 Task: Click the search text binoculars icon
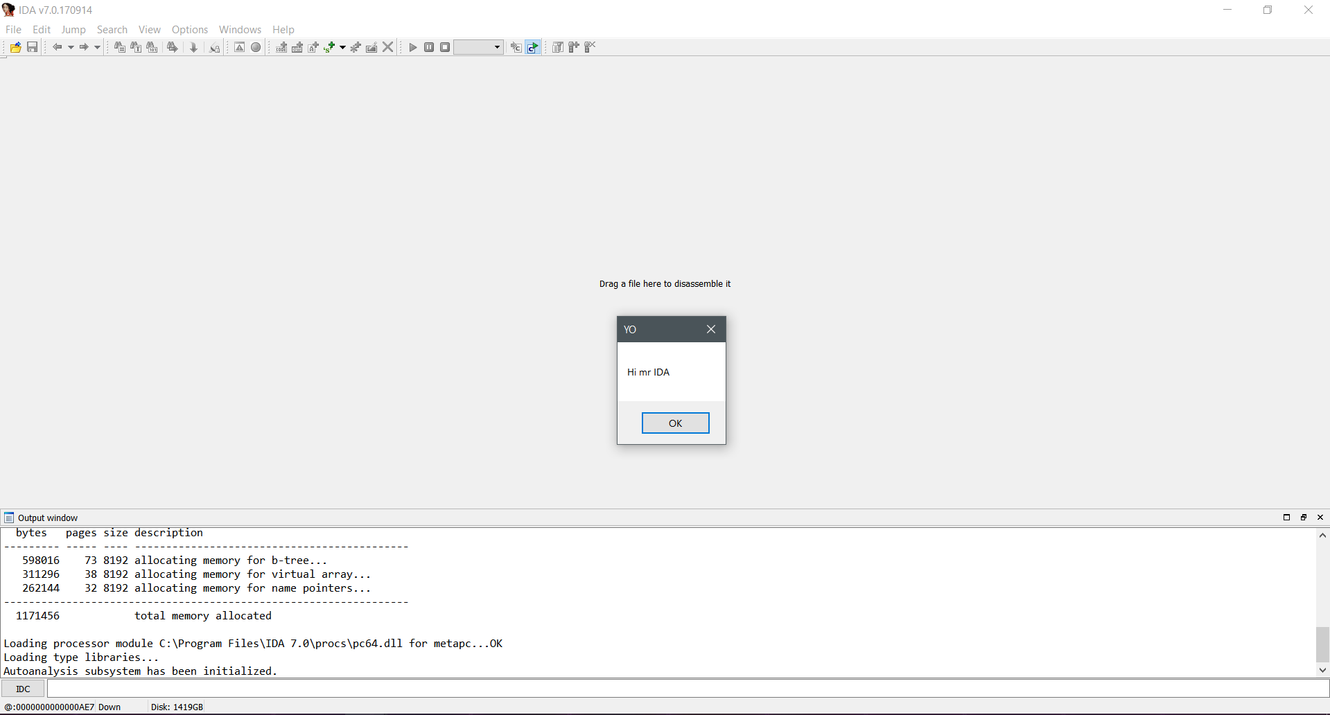point(136,47)
